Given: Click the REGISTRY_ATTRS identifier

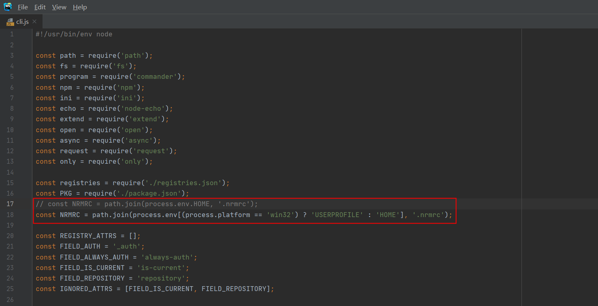Looking at the screenshot, I should point(88,236).
